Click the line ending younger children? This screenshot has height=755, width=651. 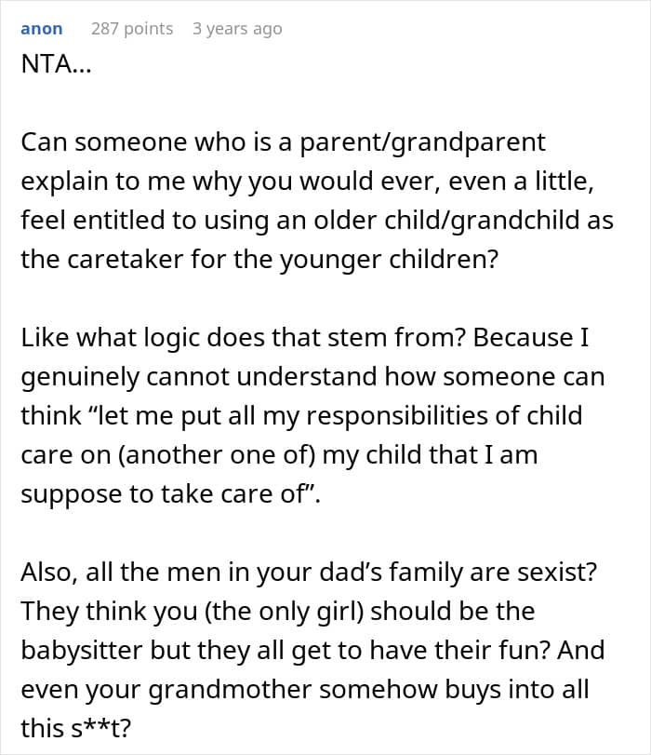coord(259,260)
